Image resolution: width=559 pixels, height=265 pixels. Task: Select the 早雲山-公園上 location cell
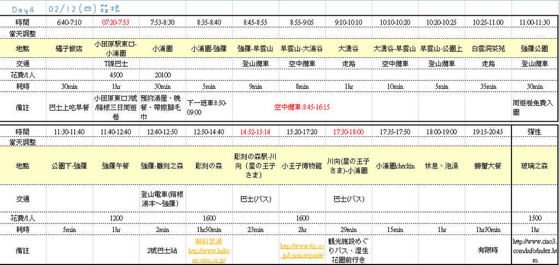441,49
